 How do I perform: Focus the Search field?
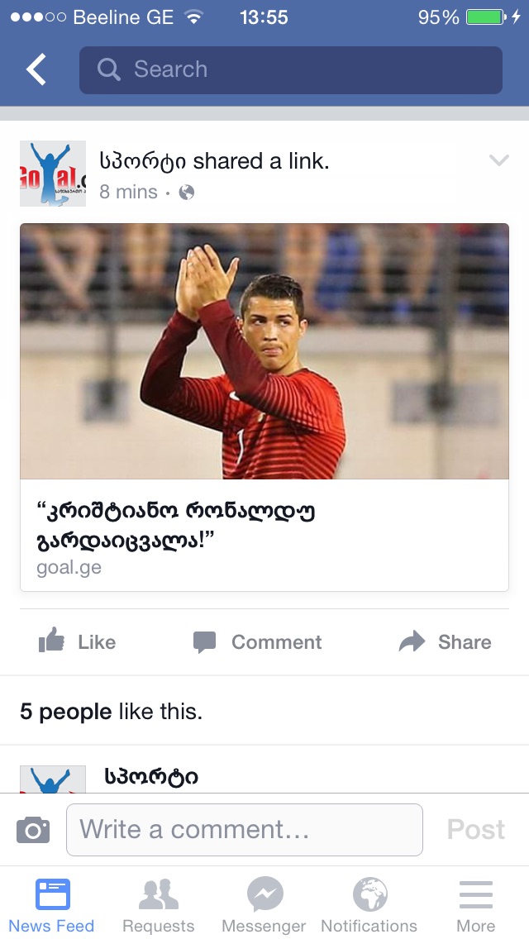point(291,70)
